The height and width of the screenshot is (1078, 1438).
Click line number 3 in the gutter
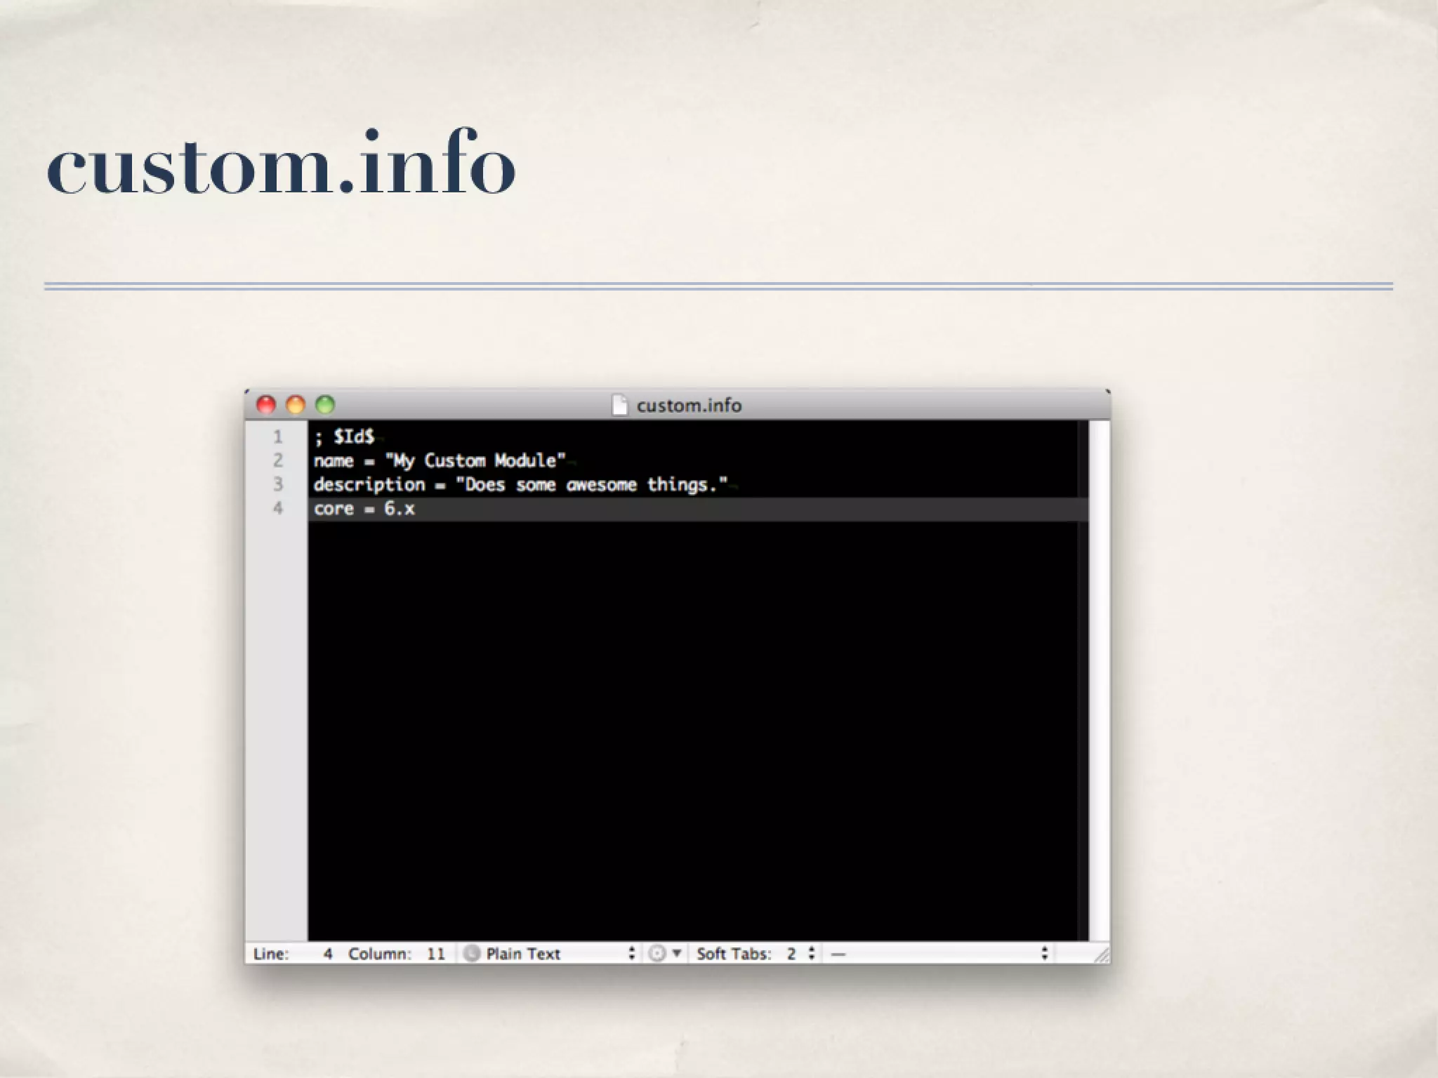coord(278,484)
